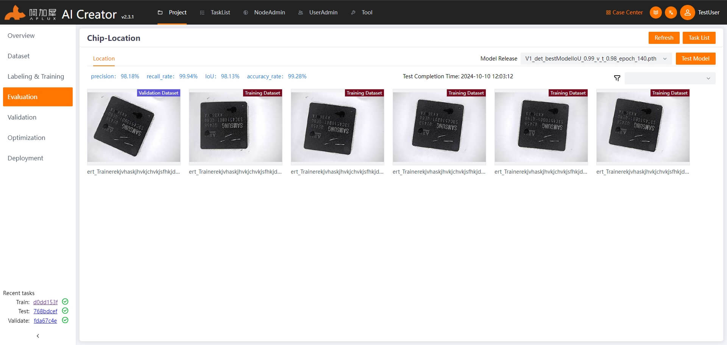The height and width of the screenshot is (345, 727).
Task: Click the APLUX AI Creator logo
Action: pyautogui.click(x=69, y=13)
